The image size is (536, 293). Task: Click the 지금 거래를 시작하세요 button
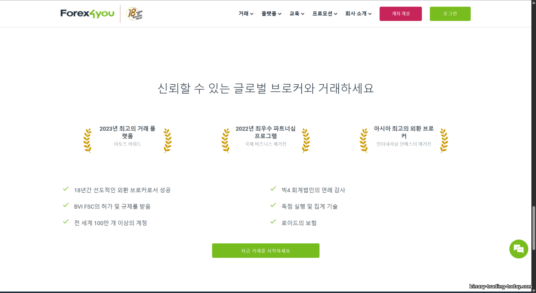(265, 250)
